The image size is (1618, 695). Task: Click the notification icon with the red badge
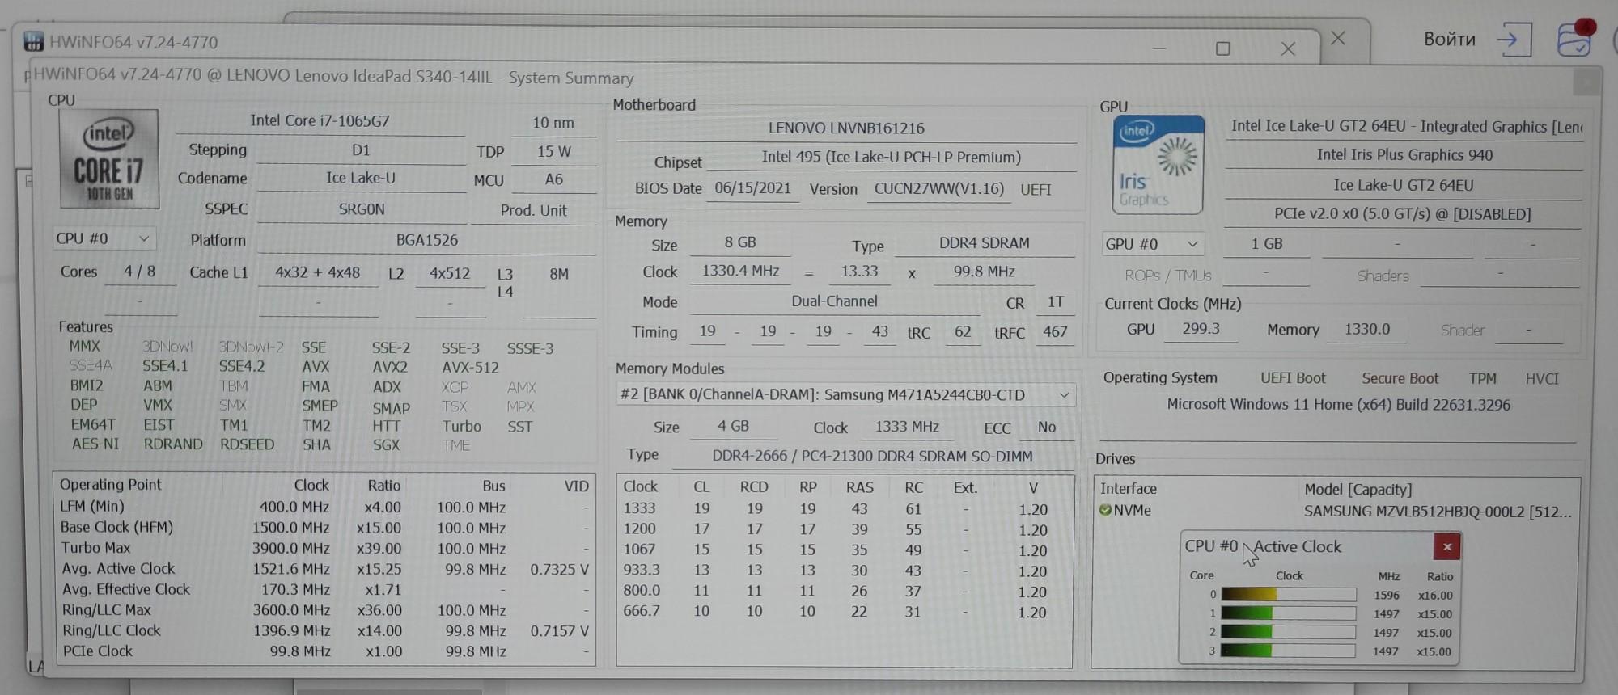(x=1576, y=38)
